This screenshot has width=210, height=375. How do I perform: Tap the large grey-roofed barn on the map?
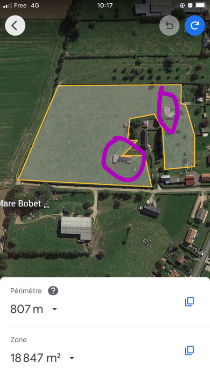pos(76,228)
